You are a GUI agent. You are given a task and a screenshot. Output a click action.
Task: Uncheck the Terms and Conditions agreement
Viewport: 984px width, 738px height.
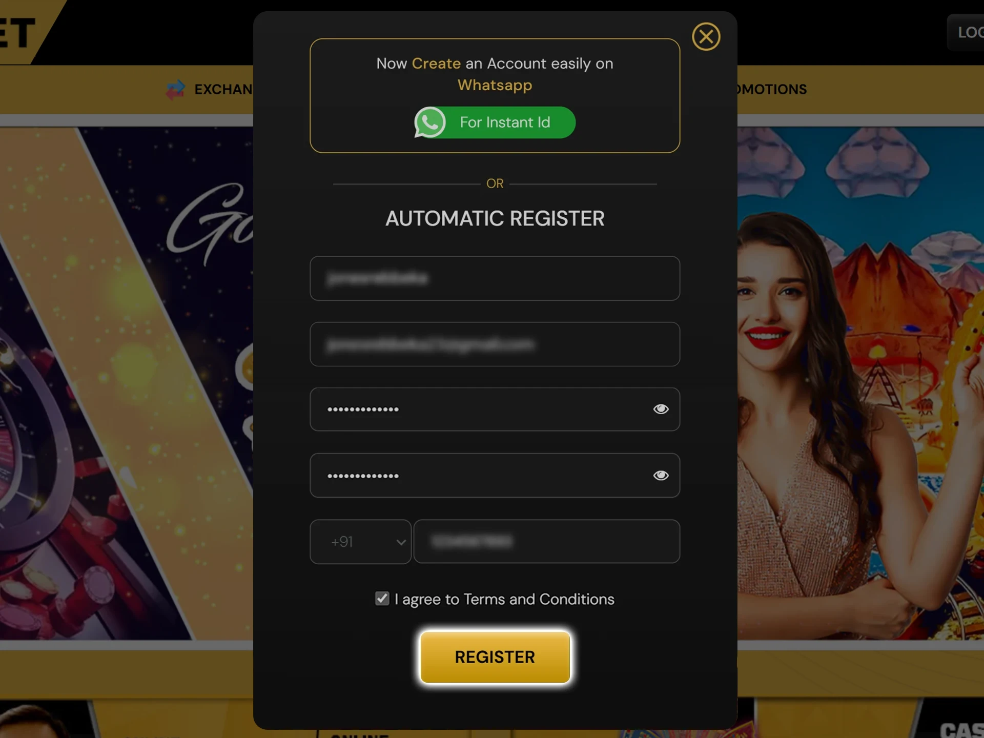[381, 599]
